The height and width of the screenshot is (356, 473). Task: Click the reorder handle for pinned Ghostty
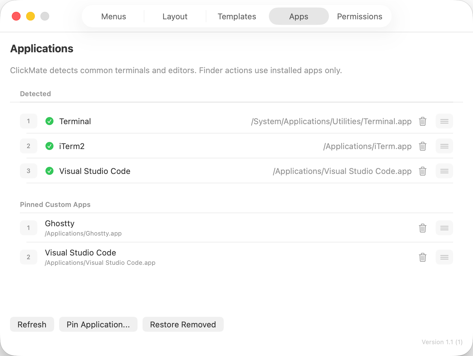pyautogui.click(x=444, y=228)
